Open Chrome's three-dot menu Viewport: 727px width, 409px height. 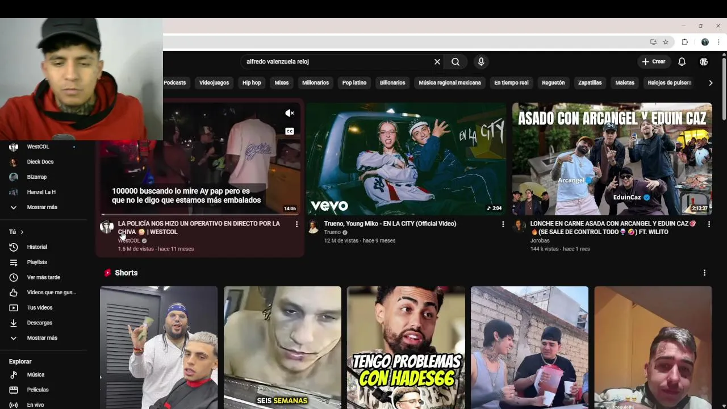pos(718,42)
